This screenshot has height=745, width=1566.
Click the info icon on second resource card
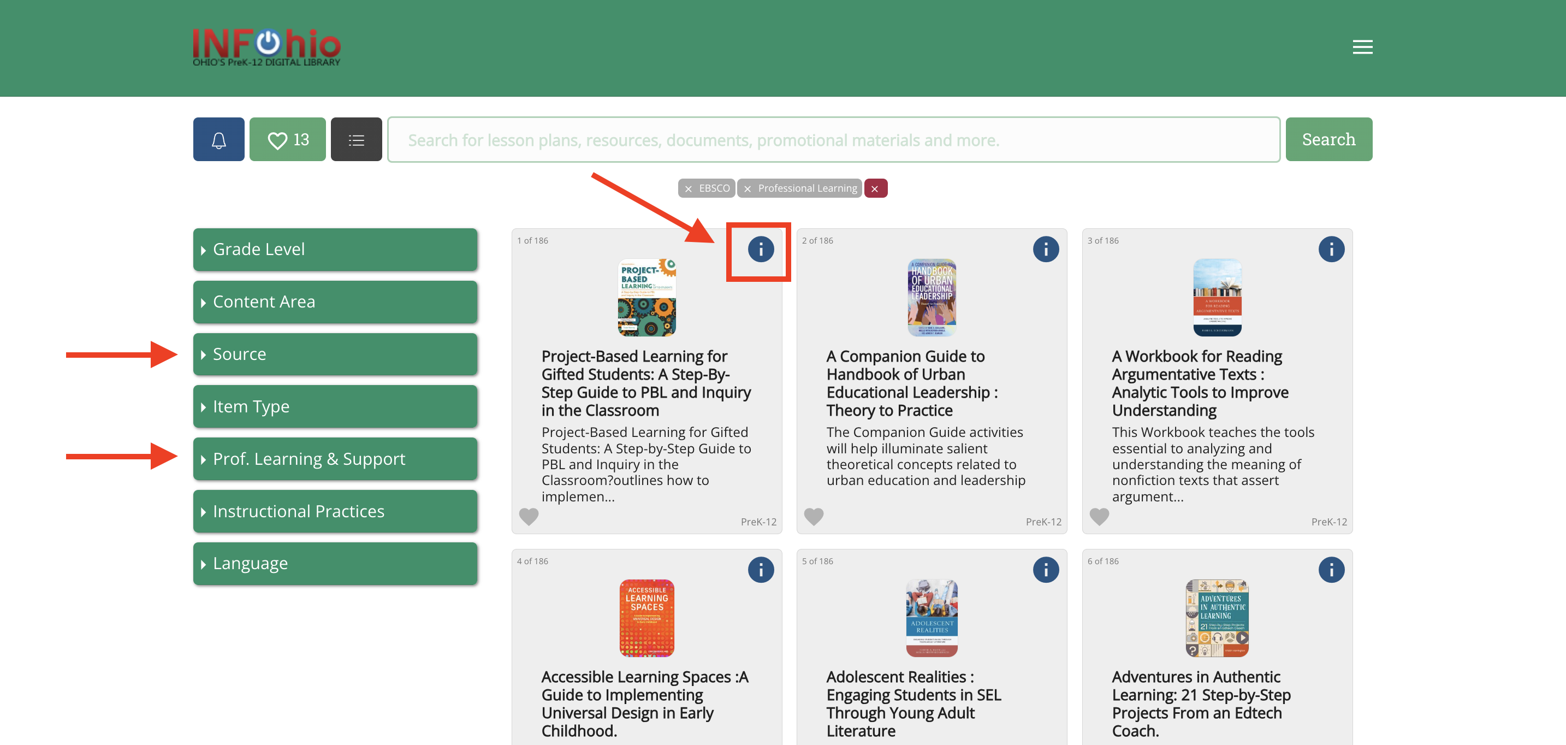[1047, 249]
